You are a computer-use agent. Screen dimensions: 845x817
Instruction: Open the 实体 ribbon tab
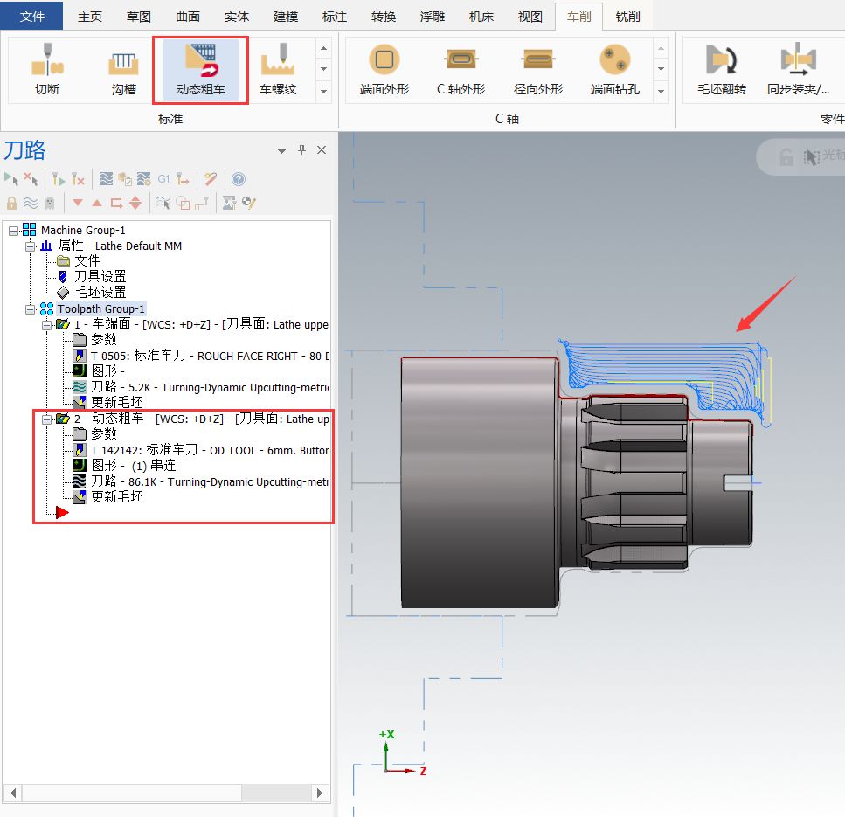point(237,17)
